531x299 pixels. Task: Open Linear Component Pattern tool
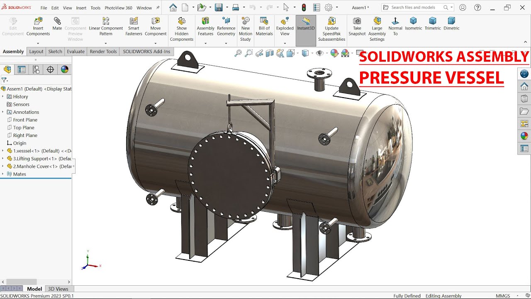click(106, 27)
